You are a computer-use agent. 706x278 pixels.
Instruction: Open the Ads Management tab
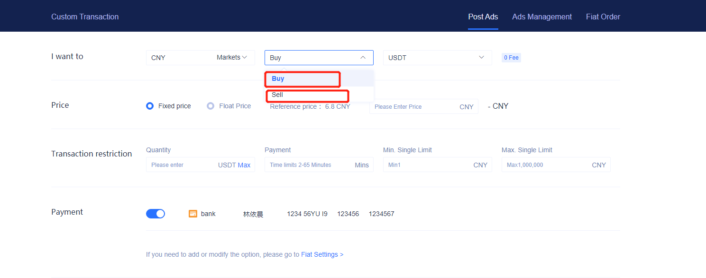pos(542,17)
